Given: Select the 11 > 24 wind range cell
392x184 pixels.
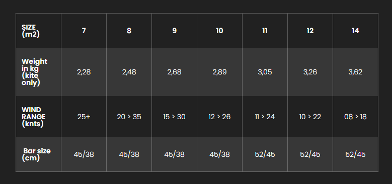Looking at the screenshot, I should click(265, 117).
